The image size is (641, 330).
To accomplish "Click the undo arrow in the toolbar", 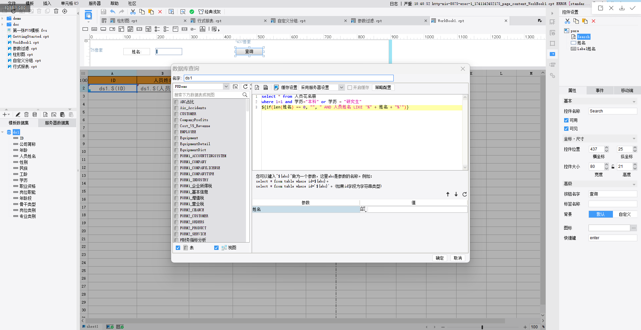I will [113, 12].
